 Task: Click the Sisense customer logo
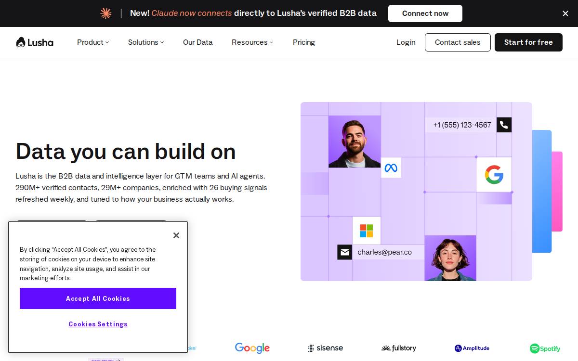[x=326, y=348]
